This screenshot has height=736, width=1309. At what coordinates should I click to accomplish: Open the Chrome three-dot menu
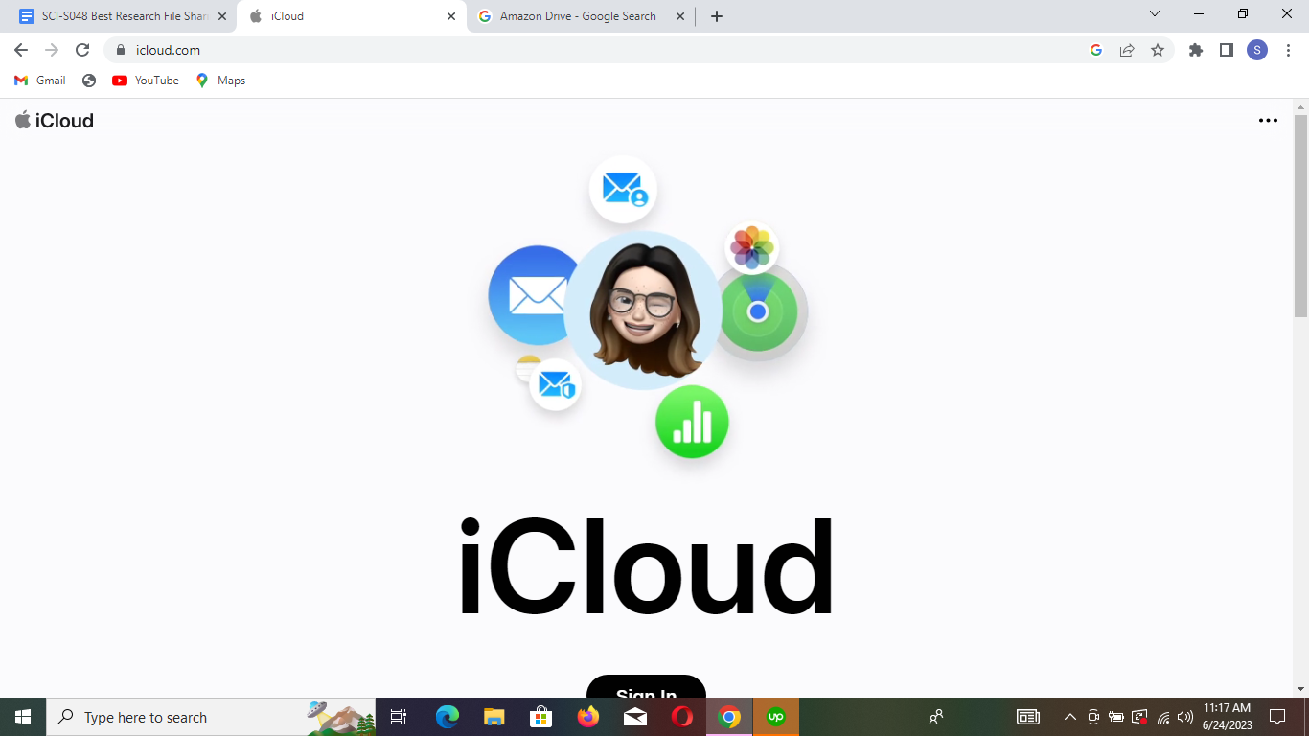pos(1289,50)
